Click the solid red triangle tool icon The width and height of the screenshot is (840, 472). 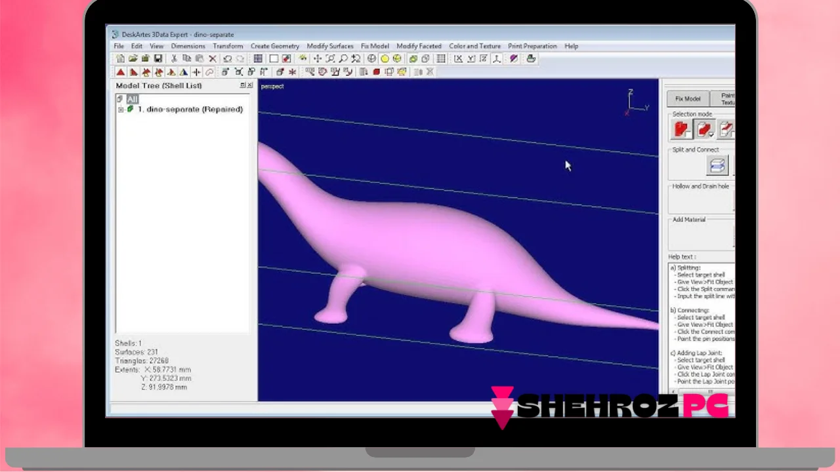point(121,72)
